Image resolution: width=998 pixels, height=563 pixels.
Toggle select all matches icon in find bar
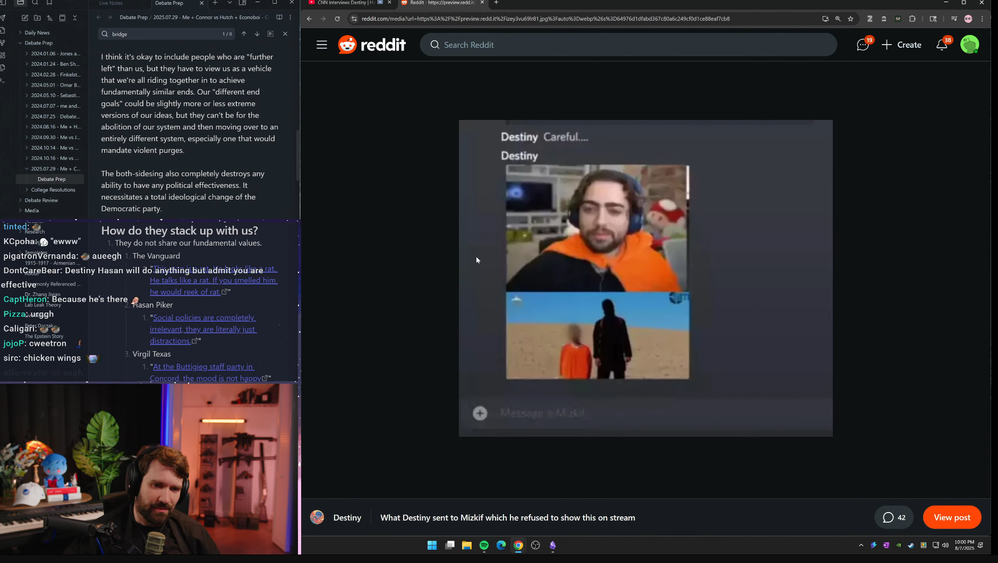(x=270, y=34)
